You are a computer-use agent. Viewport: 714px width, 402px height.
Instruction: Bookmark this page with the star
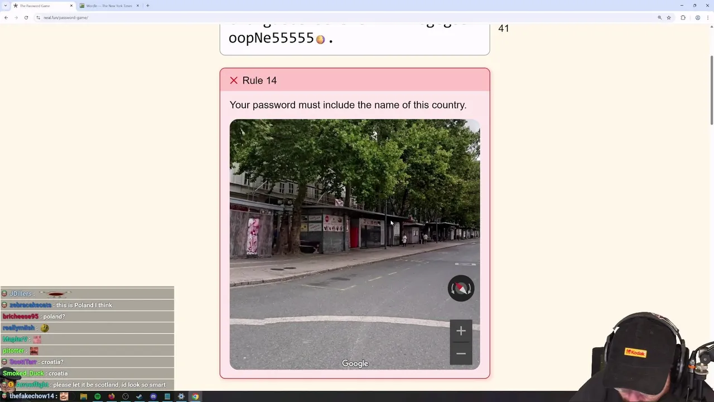668,17
